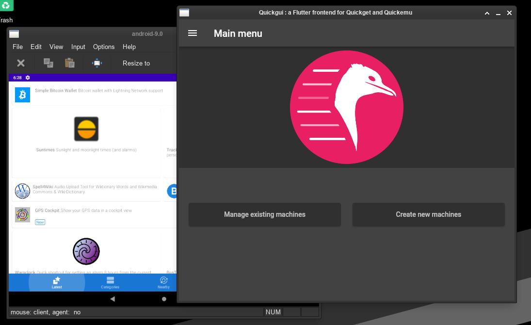
Task: Open Help menu in android-9.0 window
Action: click(x=129, y=47)
